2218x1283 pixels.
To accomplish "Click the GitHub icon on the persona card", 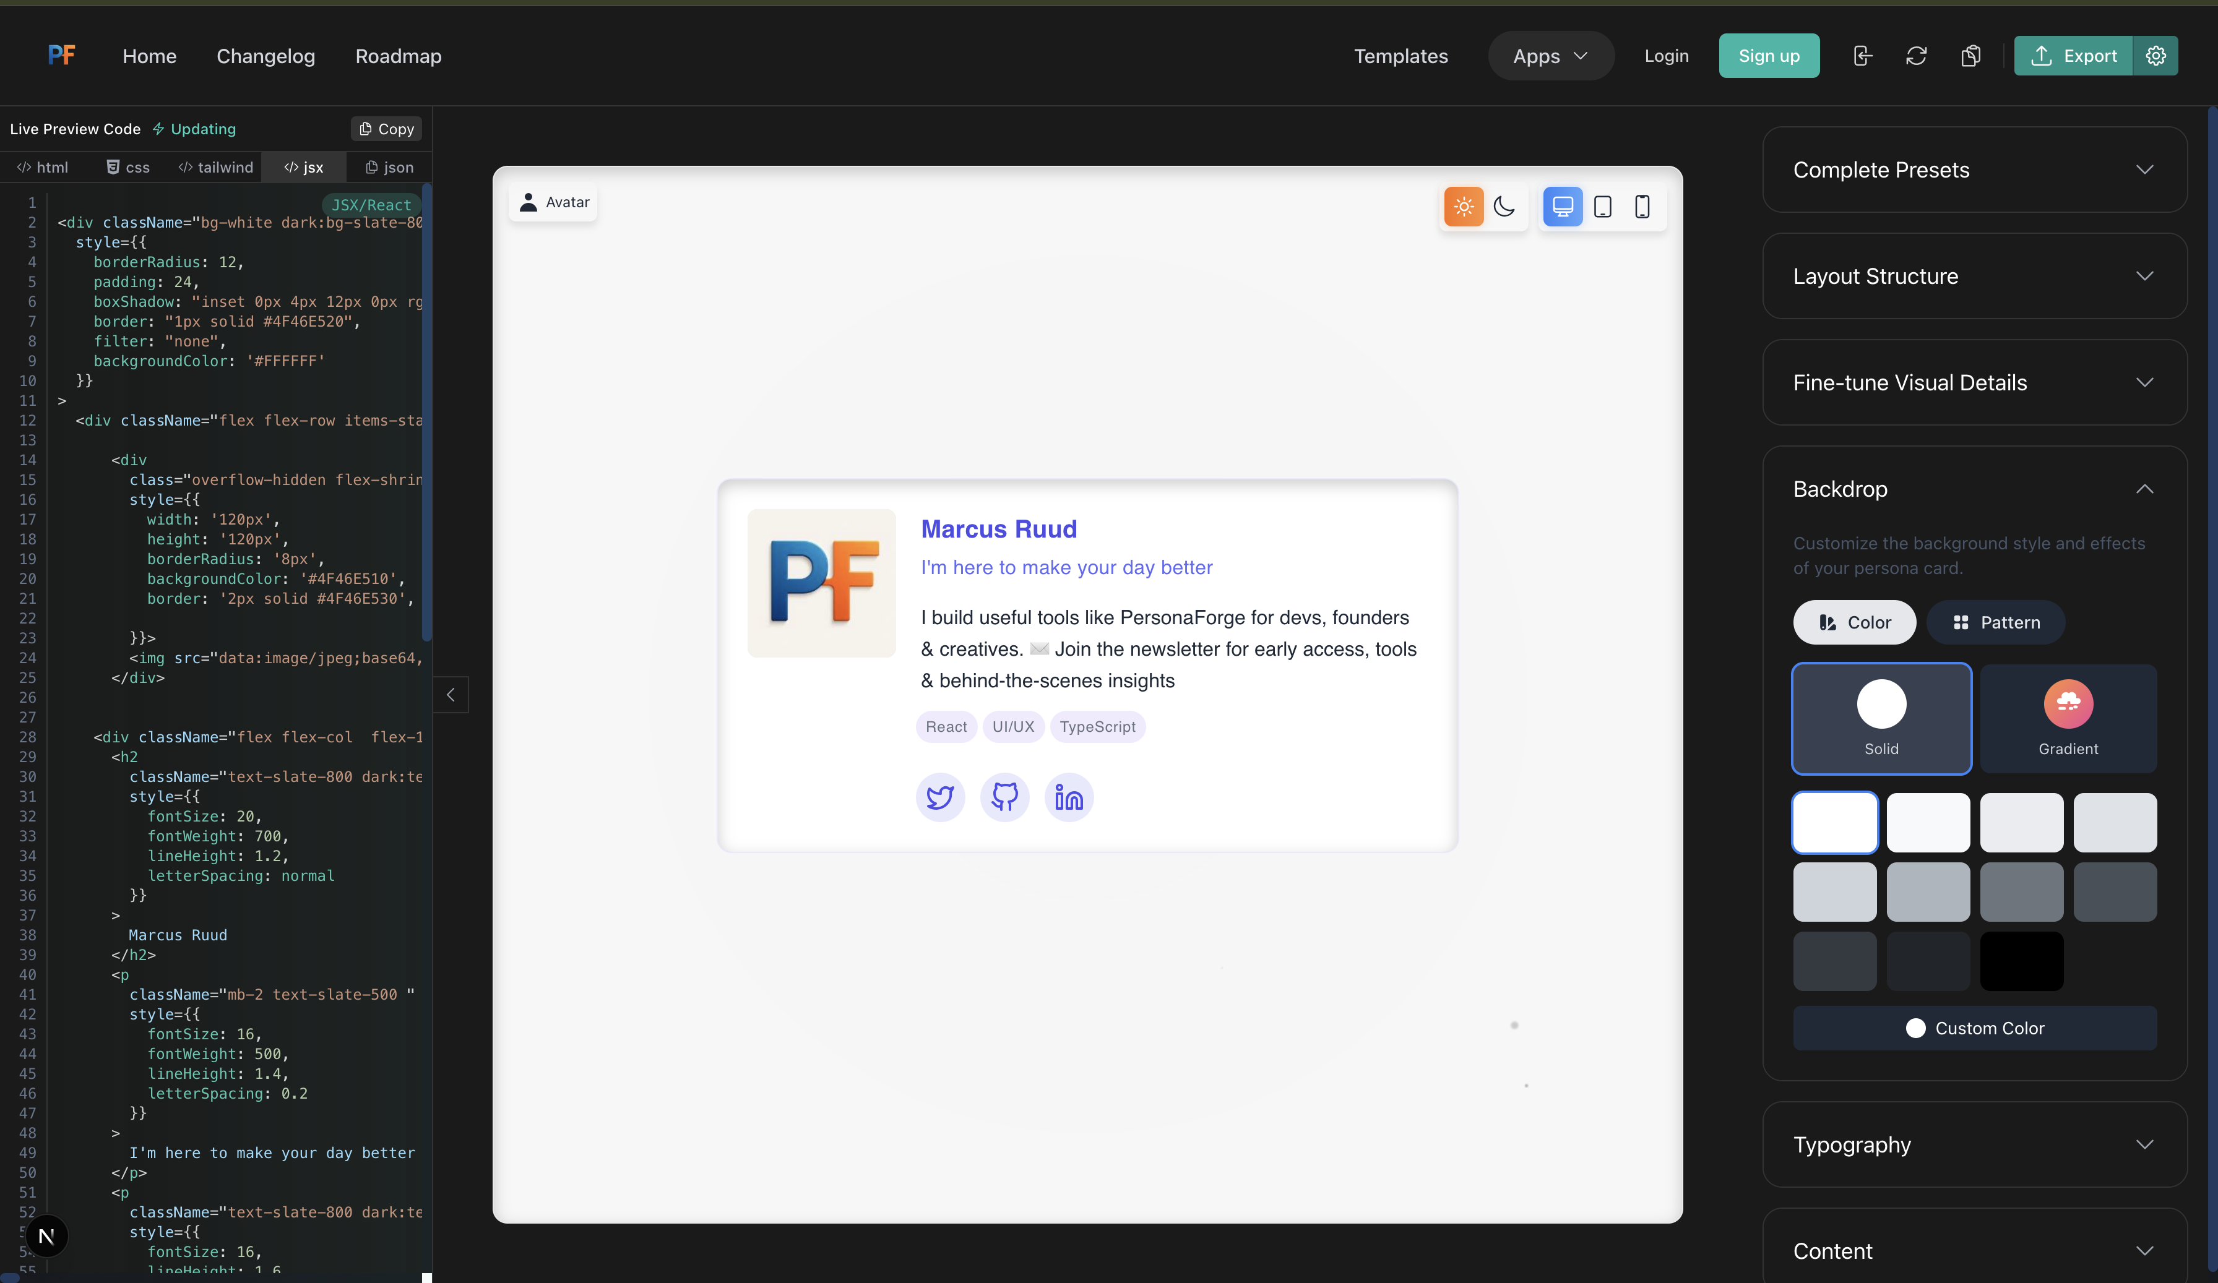I will 1004,797.
